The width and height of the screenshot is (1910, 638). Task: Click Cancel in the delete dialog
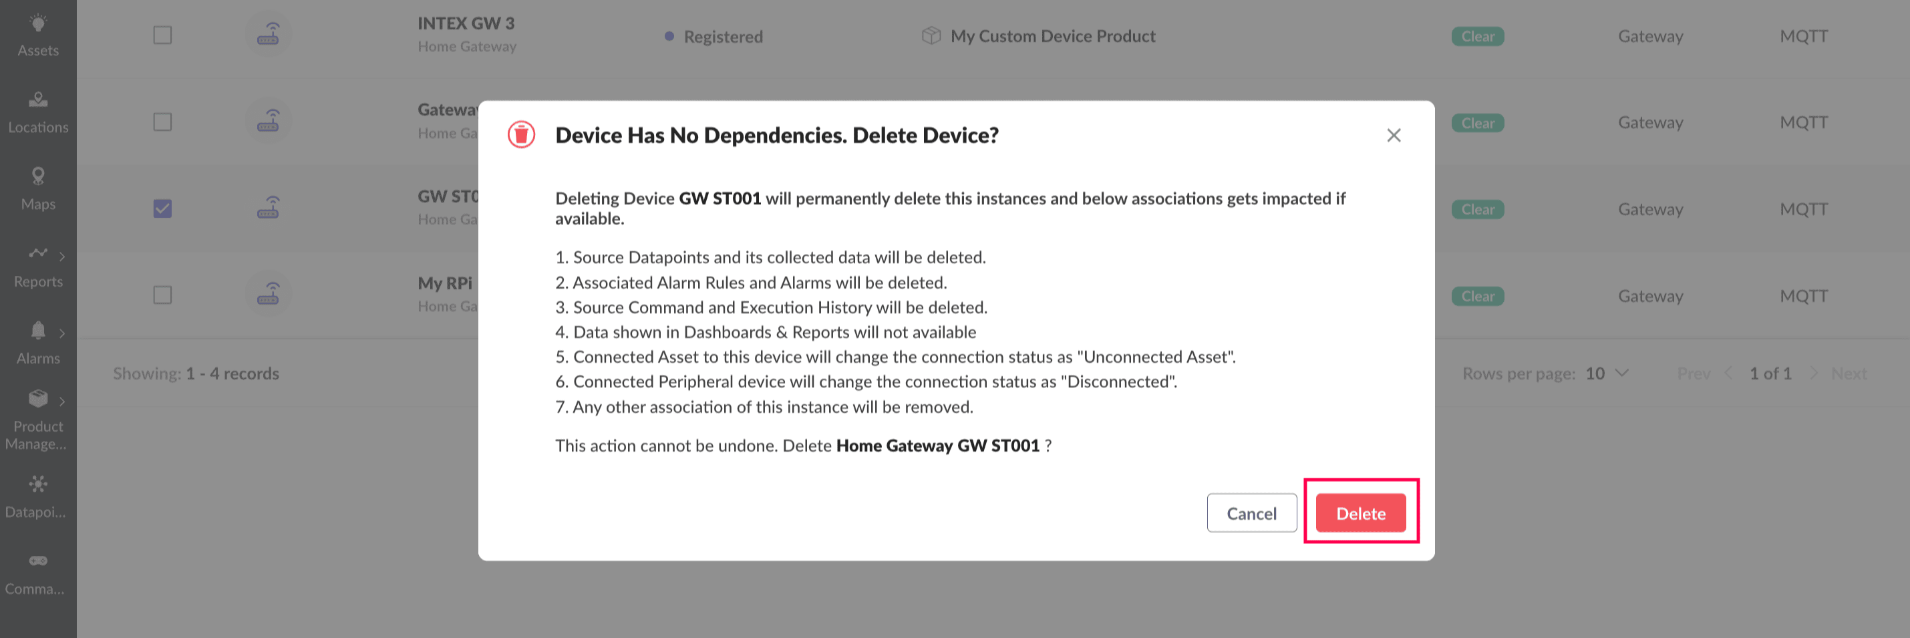(x=1251, y=513)
